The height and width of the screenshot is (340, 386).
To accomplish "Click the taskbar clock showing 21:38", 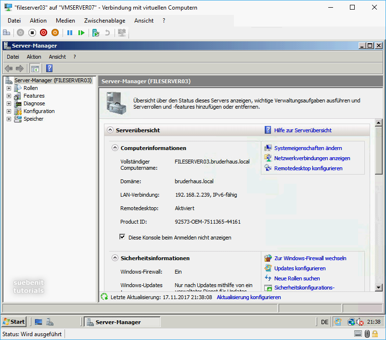I will 373,322.
